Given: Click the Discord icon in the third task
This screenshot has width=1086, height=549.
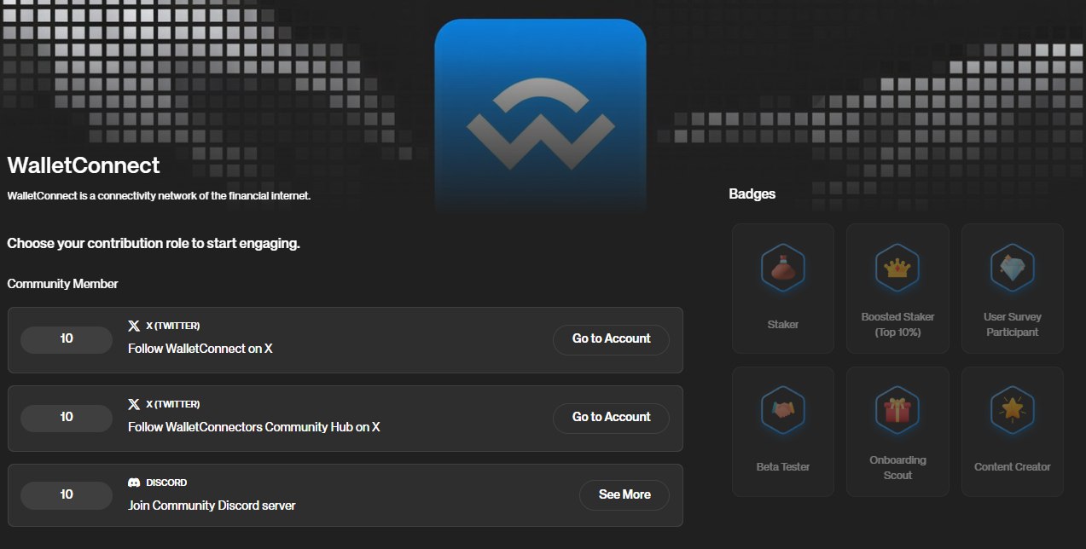Looking at the screenshot, I should 134,483.
